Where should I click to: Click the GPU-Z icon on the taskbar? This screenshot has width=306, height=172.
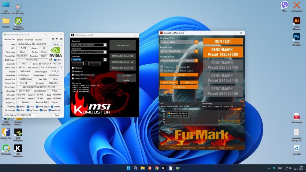[x=177, y=168]
